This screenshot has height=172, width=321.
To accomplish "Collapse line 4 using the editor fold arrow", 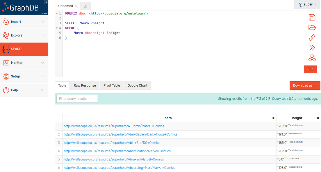I will [56, 28].
